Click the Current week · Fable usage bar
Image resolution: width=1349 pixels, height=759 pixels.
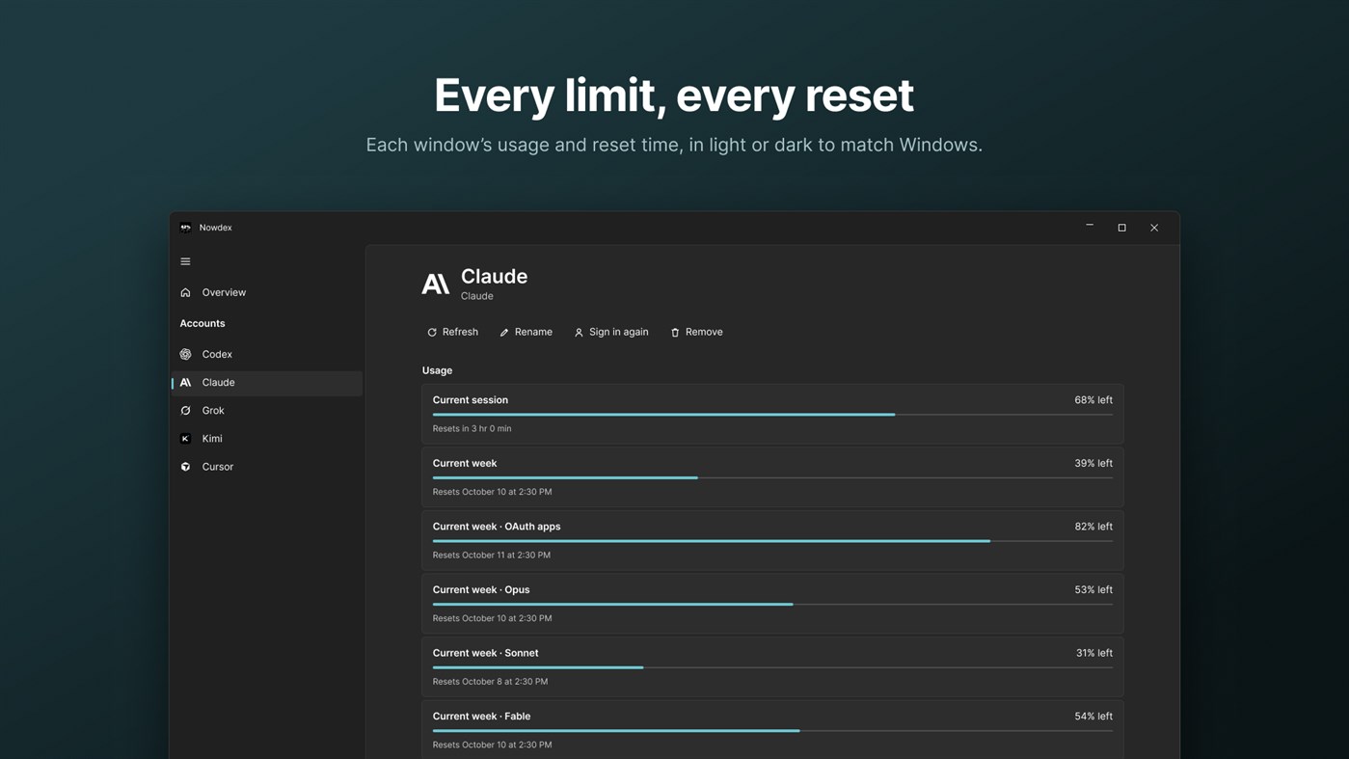772,731
